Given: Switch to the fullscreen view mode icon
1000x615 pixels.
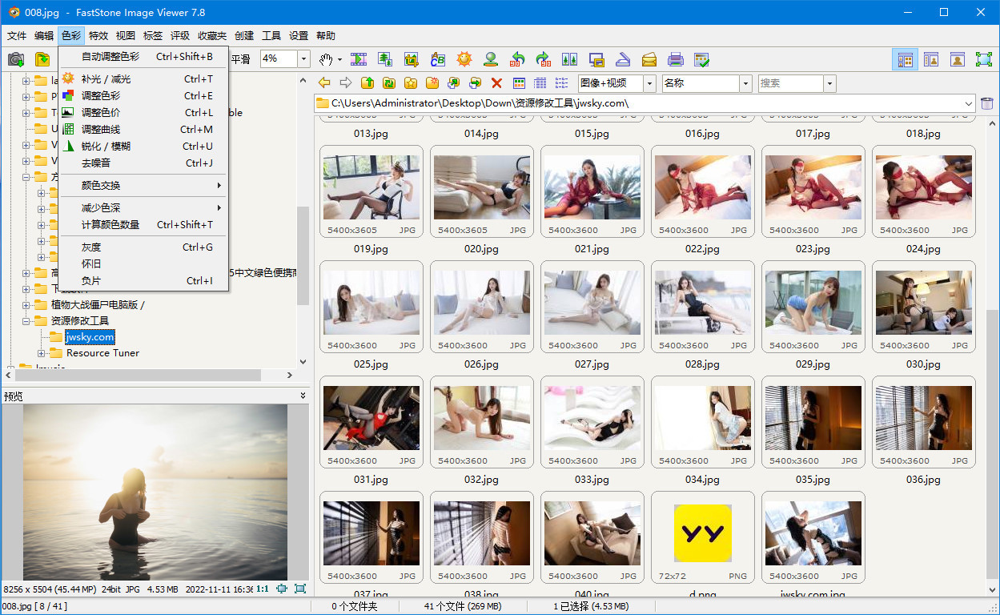Looking at the screenshot, I should [x=982, y=59].
